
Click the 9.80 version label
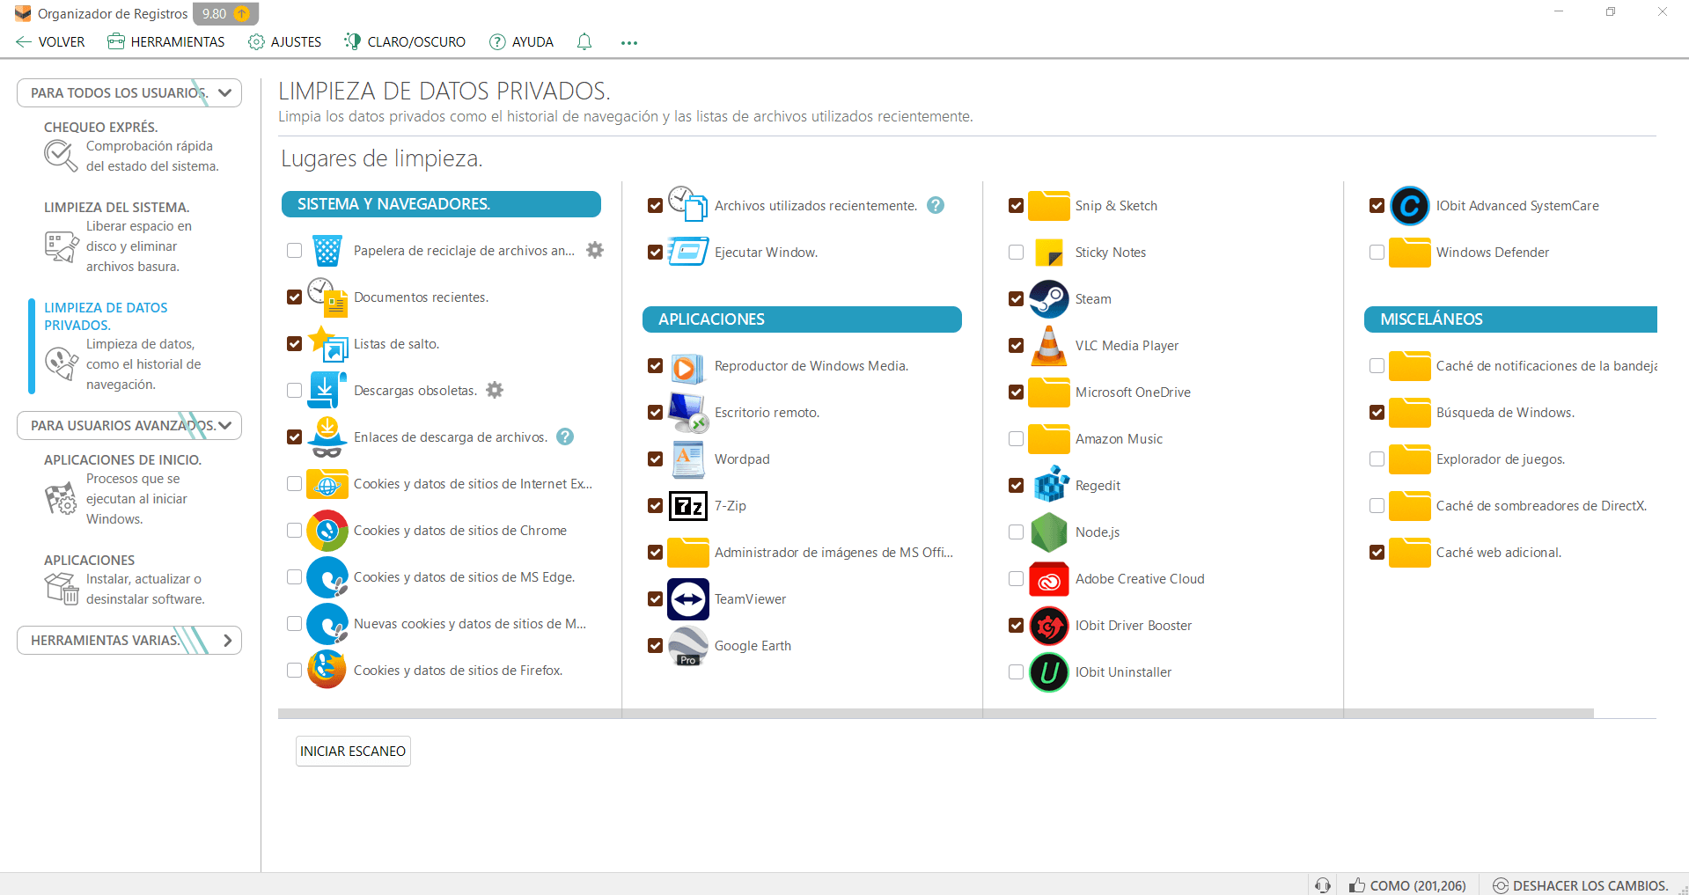coord(214,14)
